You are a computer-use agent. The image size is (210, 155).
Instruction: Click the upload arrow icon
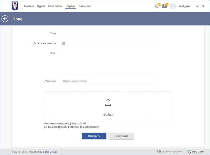[x=108, y=102]
